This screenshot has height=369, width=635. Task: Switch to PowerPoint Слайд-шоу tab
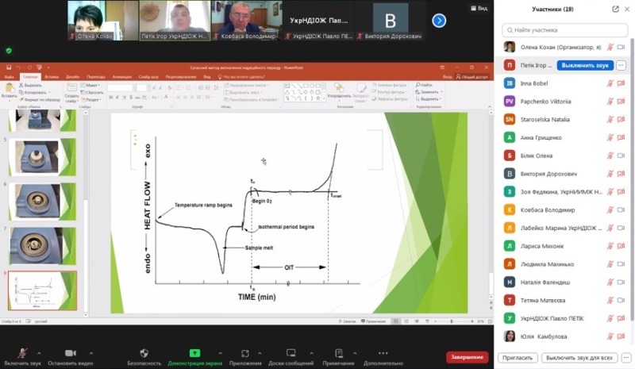[148, 76]
